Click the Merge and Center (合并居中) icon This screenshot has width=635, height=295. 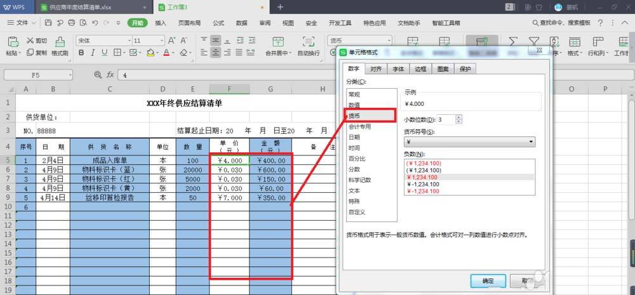coord(276,42)
